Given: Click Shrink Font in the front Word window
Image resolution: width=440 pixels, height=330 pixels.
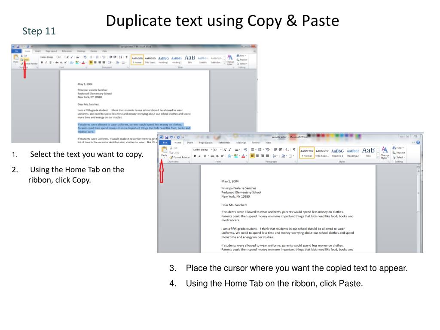Looking at the screenshot, I should point(229,150).
